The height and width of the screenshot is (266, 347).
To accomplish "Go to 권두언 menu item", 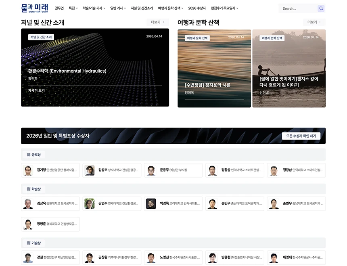I will point(59,8).
